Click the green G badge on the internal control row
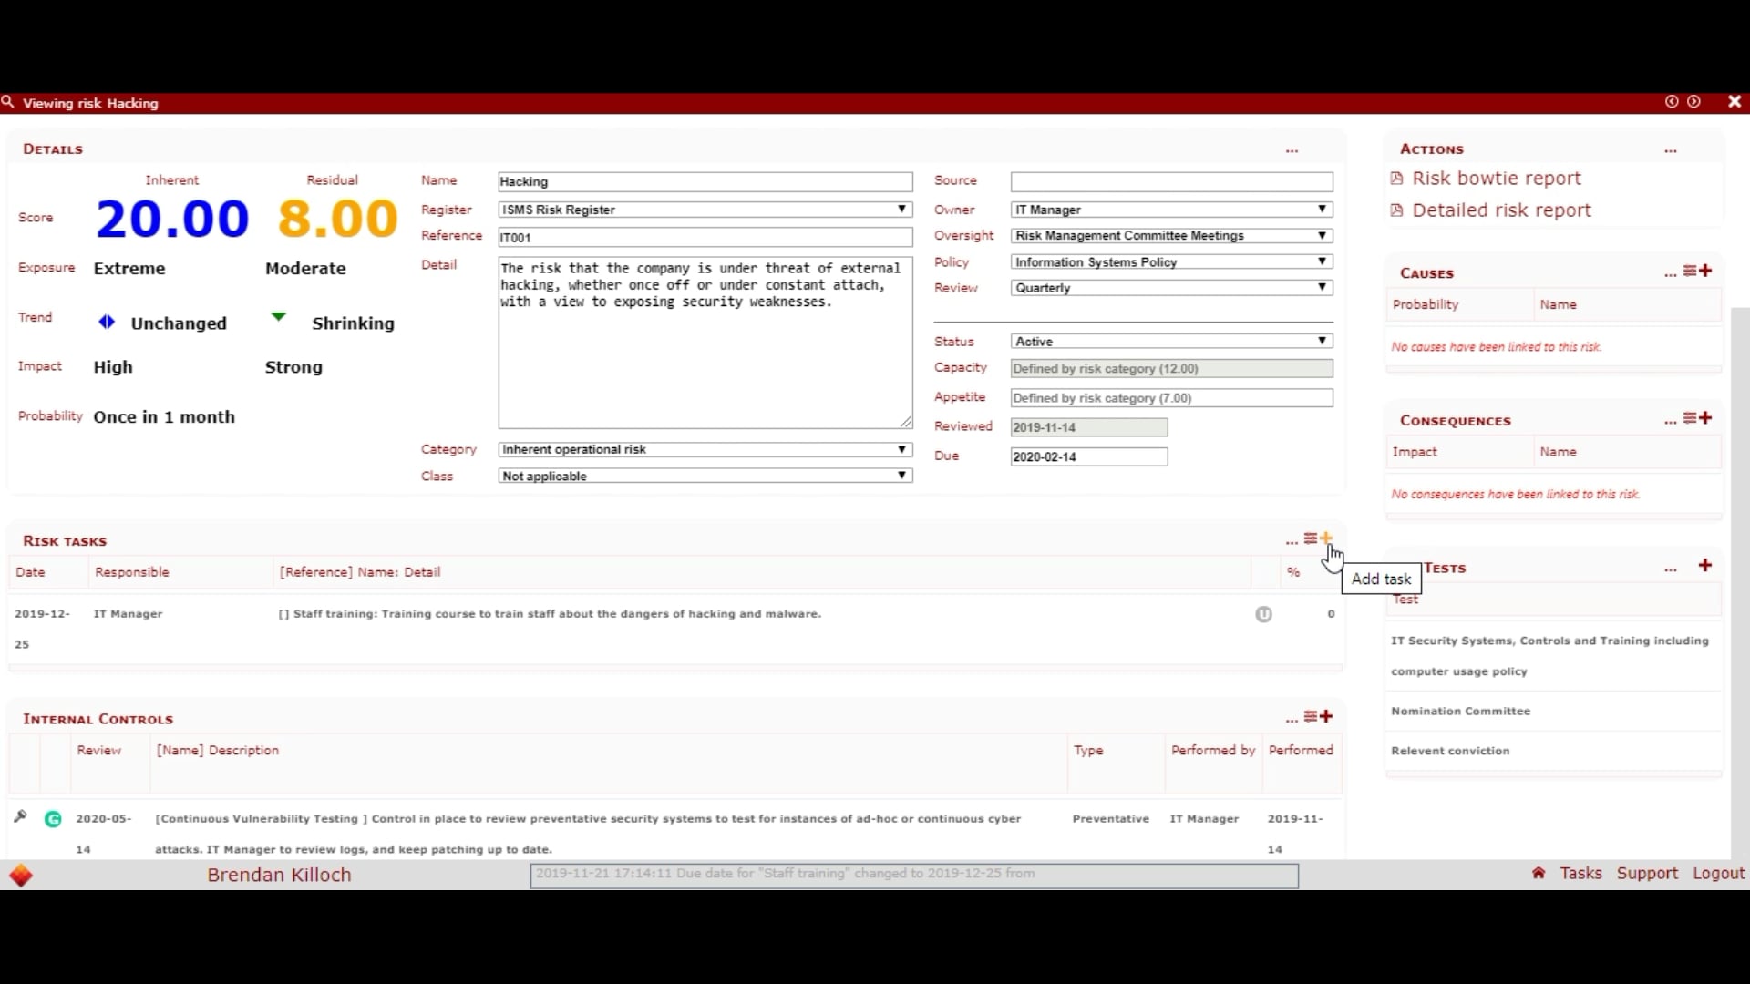This screenshot has height=984, width=1750. pyautogui.click(x=53, y=819)
